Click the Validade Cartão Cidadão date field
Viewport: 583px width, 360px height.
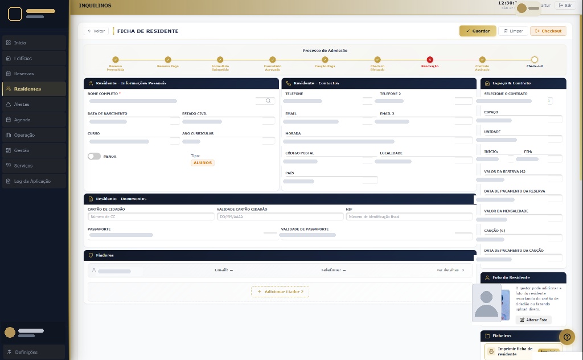tap(280, 216)
